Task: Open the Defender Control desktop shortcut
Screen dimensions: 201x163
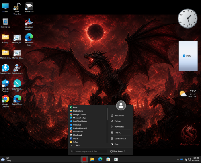Action: (5, 86)
